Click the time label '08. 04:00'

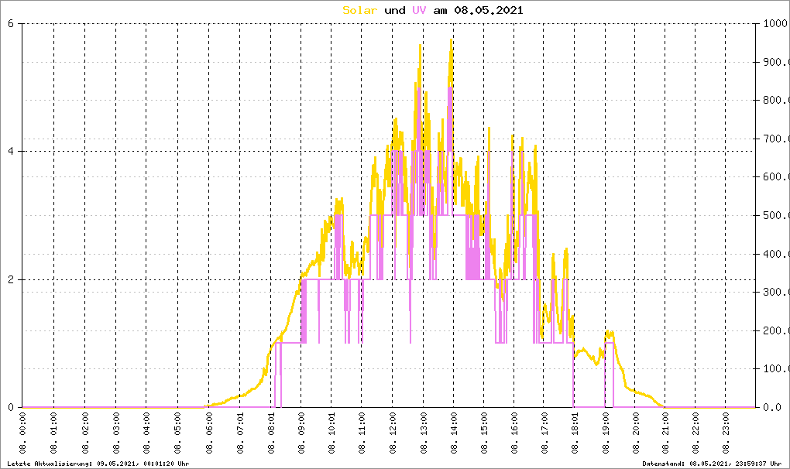pyautogui.click(x=146, y=433)
